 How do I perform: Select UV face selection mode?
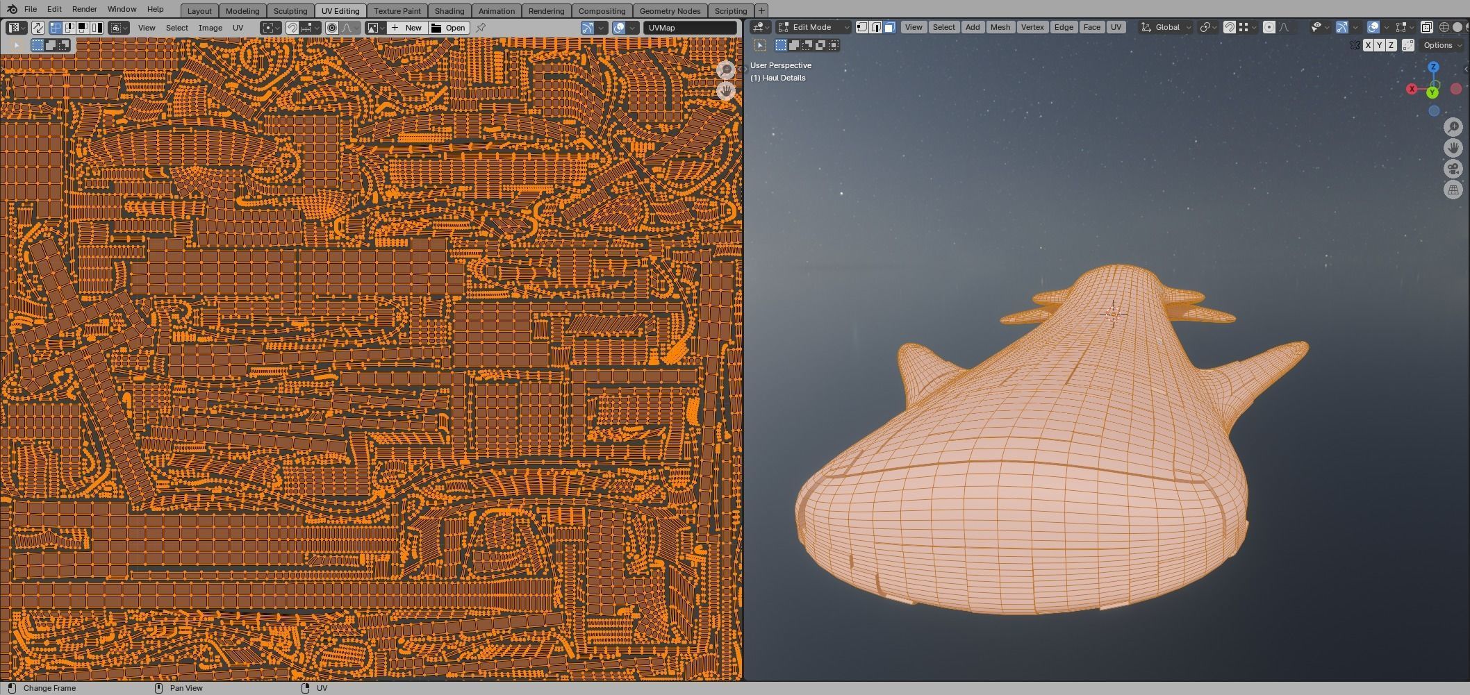pyautogui.click(x=83, y=28)
